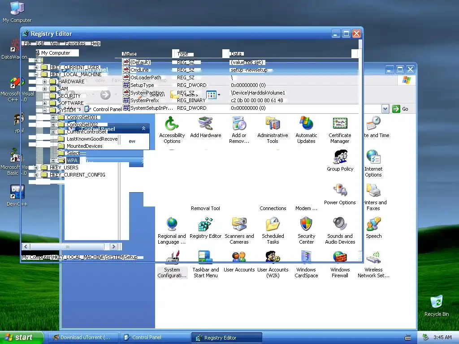This screenshot has height=344, width=459.
Task: Expand the HKEY_USERS registry key
Action: [x=36, y=168]
